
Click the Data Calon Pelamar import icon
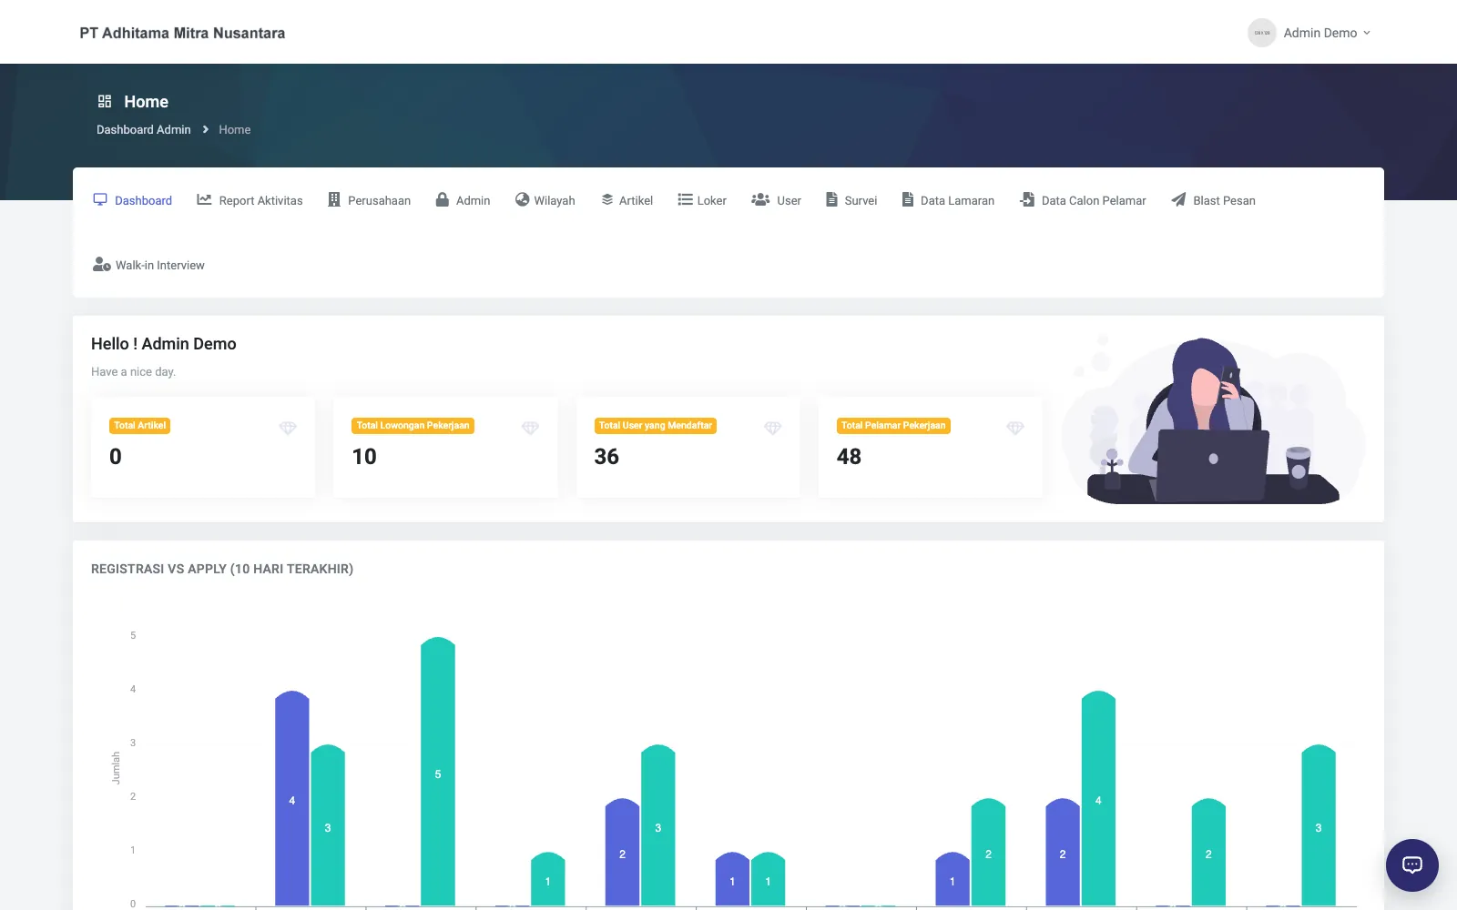(1027, 200)
